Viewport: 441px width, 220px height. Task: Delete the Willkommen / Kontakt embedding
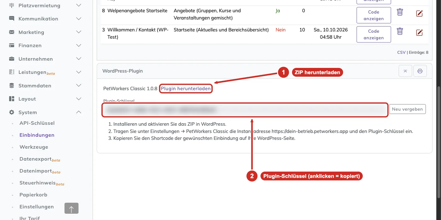400,31
